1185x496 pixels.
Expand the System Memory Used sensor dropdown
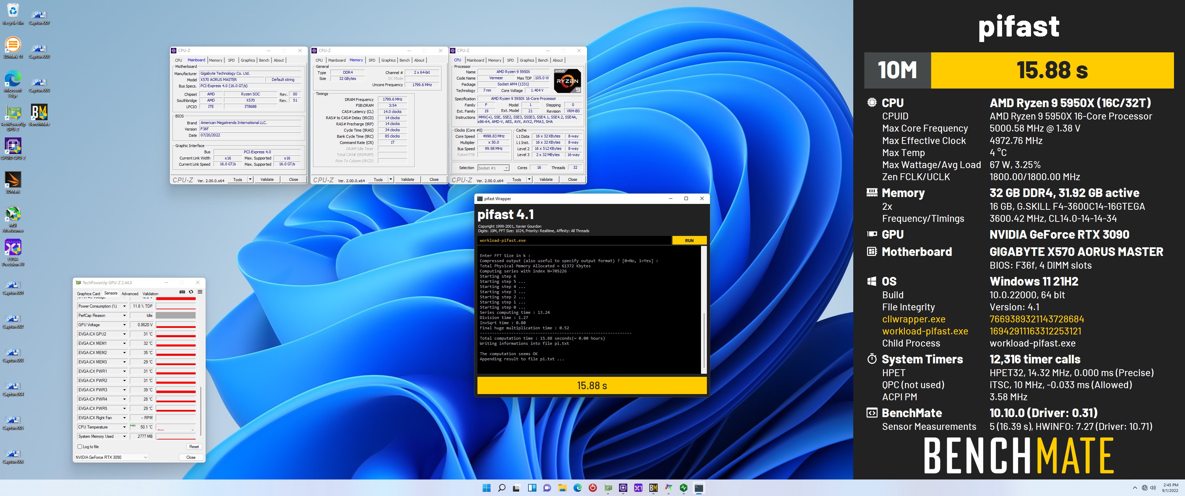tap(124, 436)
